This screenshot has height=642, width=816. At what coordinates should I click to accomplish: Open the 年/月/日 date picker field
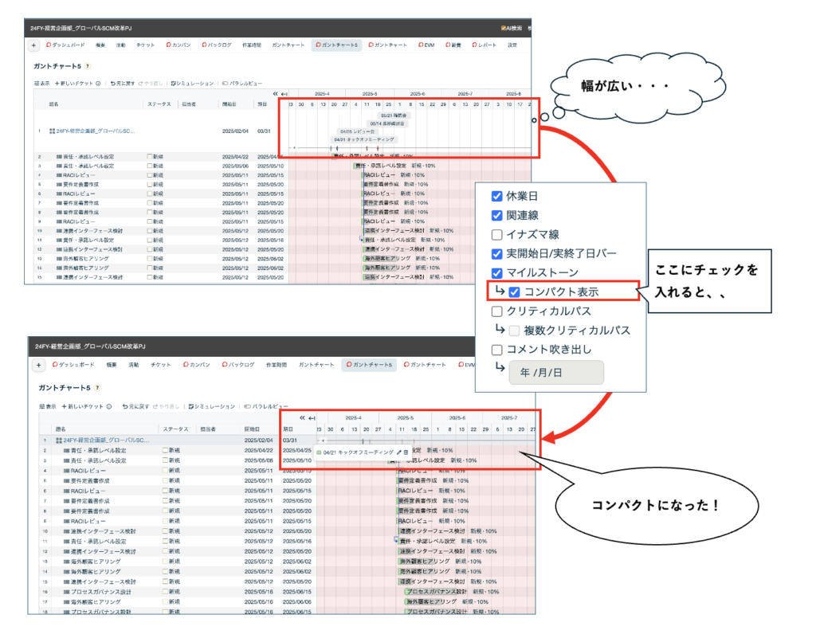click(x=555, y=372)
